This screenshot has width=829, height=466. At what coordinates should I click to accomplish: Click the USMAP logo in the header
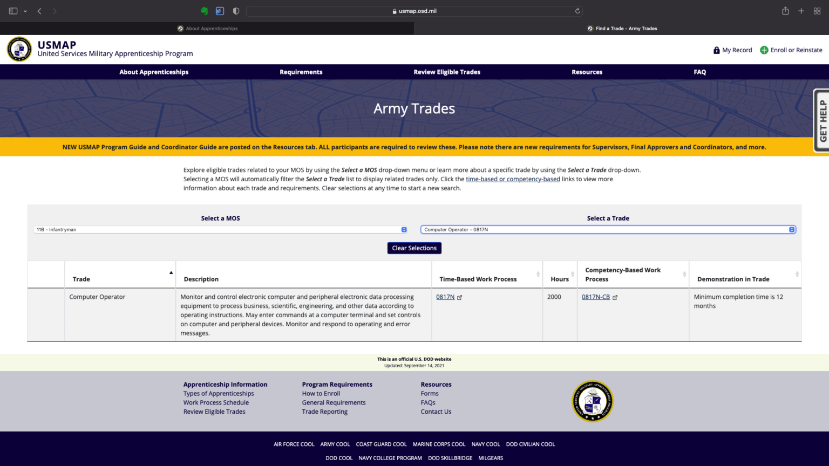(19, 49)
